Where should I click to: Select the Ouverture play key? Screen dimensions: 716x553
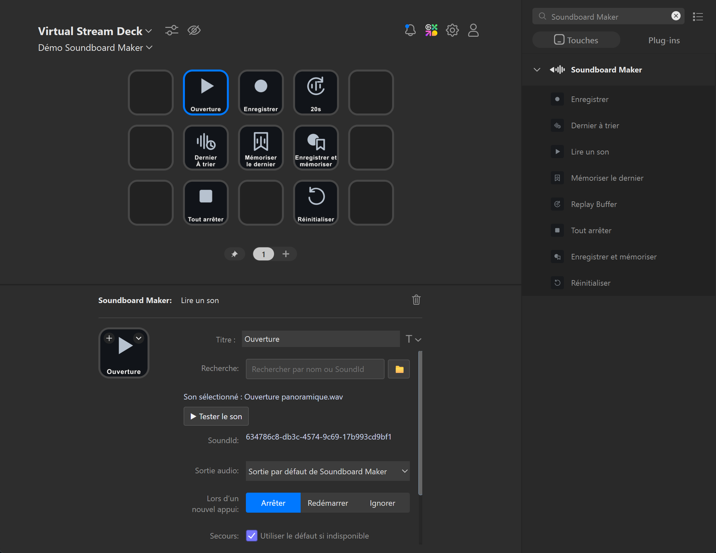206,92
